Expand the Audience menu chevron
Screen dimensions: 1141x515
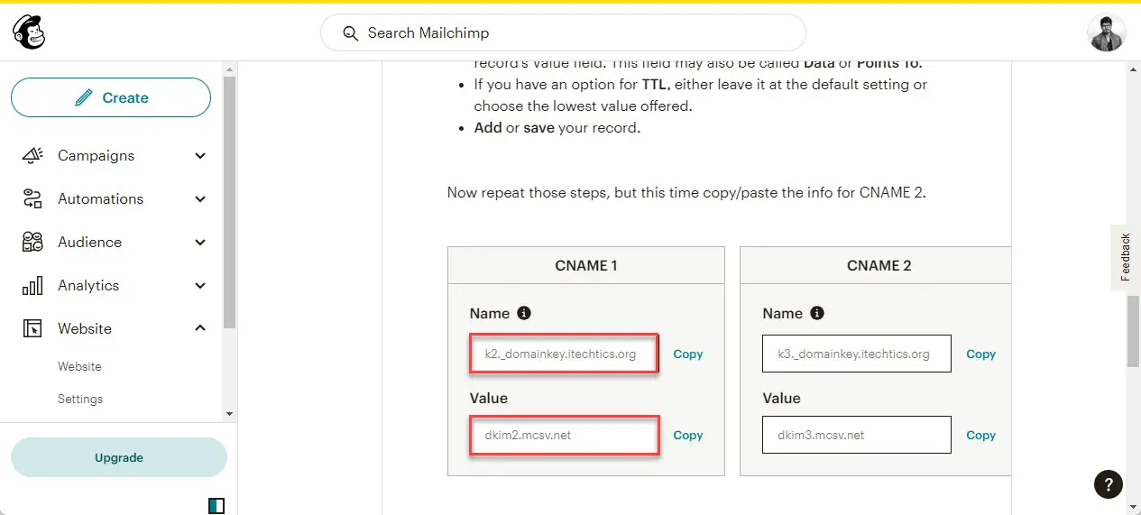(200, 242)
